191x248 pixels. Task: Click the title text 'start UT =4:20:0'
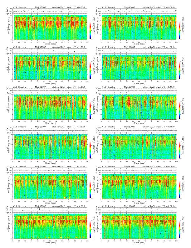pyautogui.click(x=76, y=166)
